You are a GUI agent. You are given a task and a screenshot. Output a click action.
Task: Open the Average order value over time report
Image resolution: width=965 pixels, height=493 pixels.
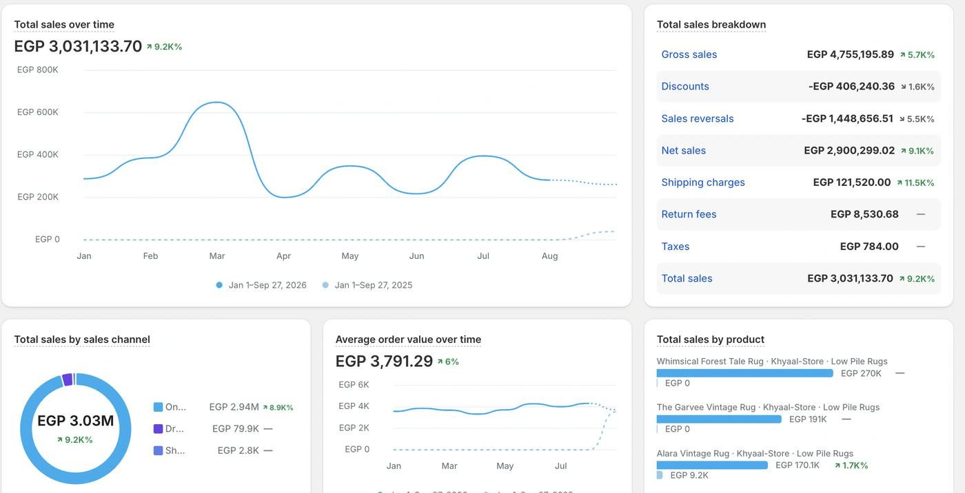click(x=408, y=339)
